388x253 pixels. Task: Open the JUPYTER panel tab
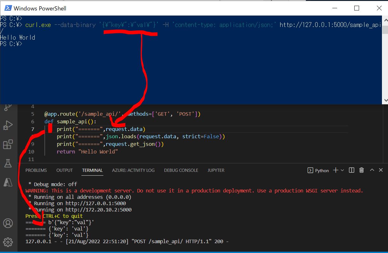point(216,170)
